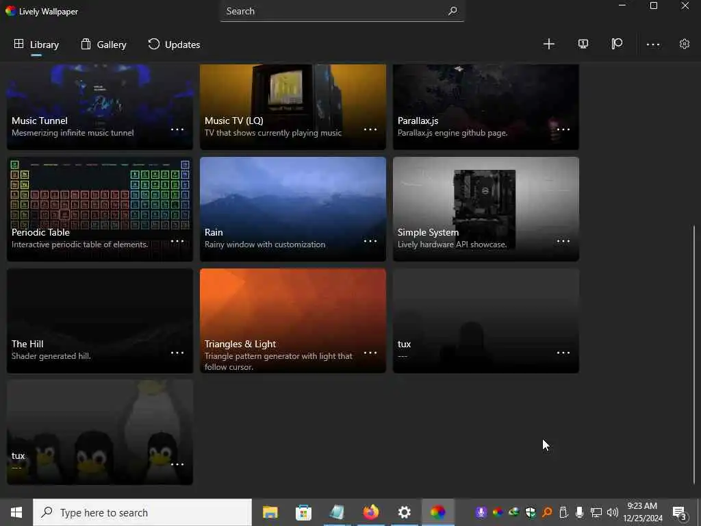Click the Patreon supporter icon in toolbar
This screenshot has height=526, width=701.
tap(617, 44)
